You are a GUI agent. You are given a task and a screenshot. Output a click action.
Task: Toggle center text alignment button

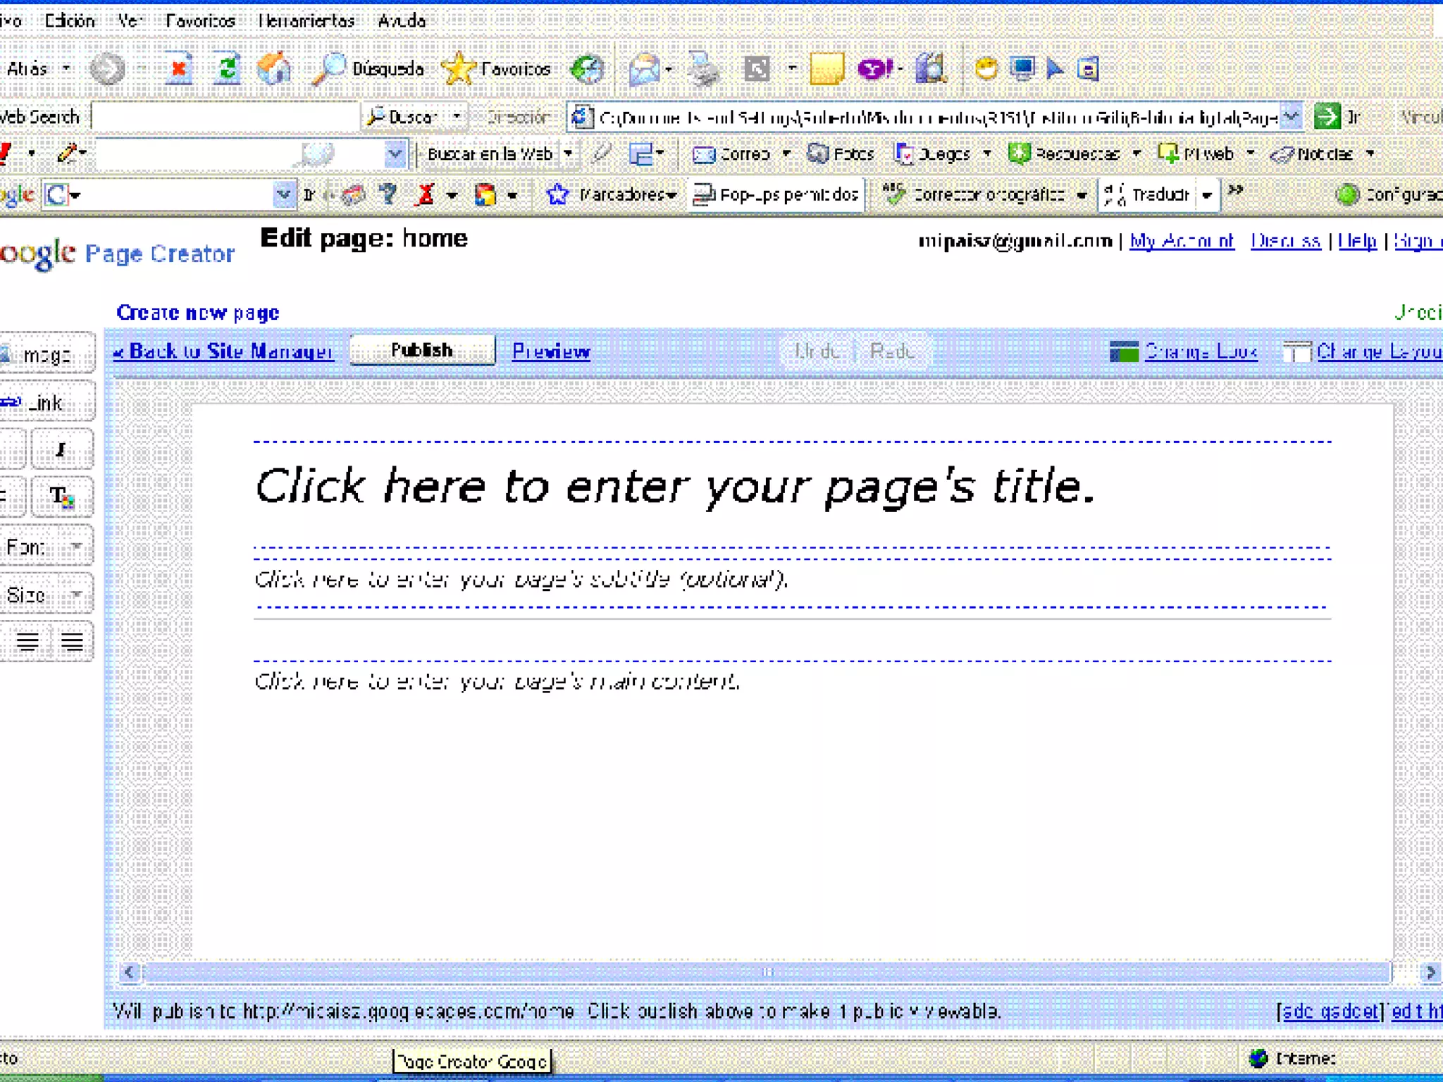click(x=28, y=642)
